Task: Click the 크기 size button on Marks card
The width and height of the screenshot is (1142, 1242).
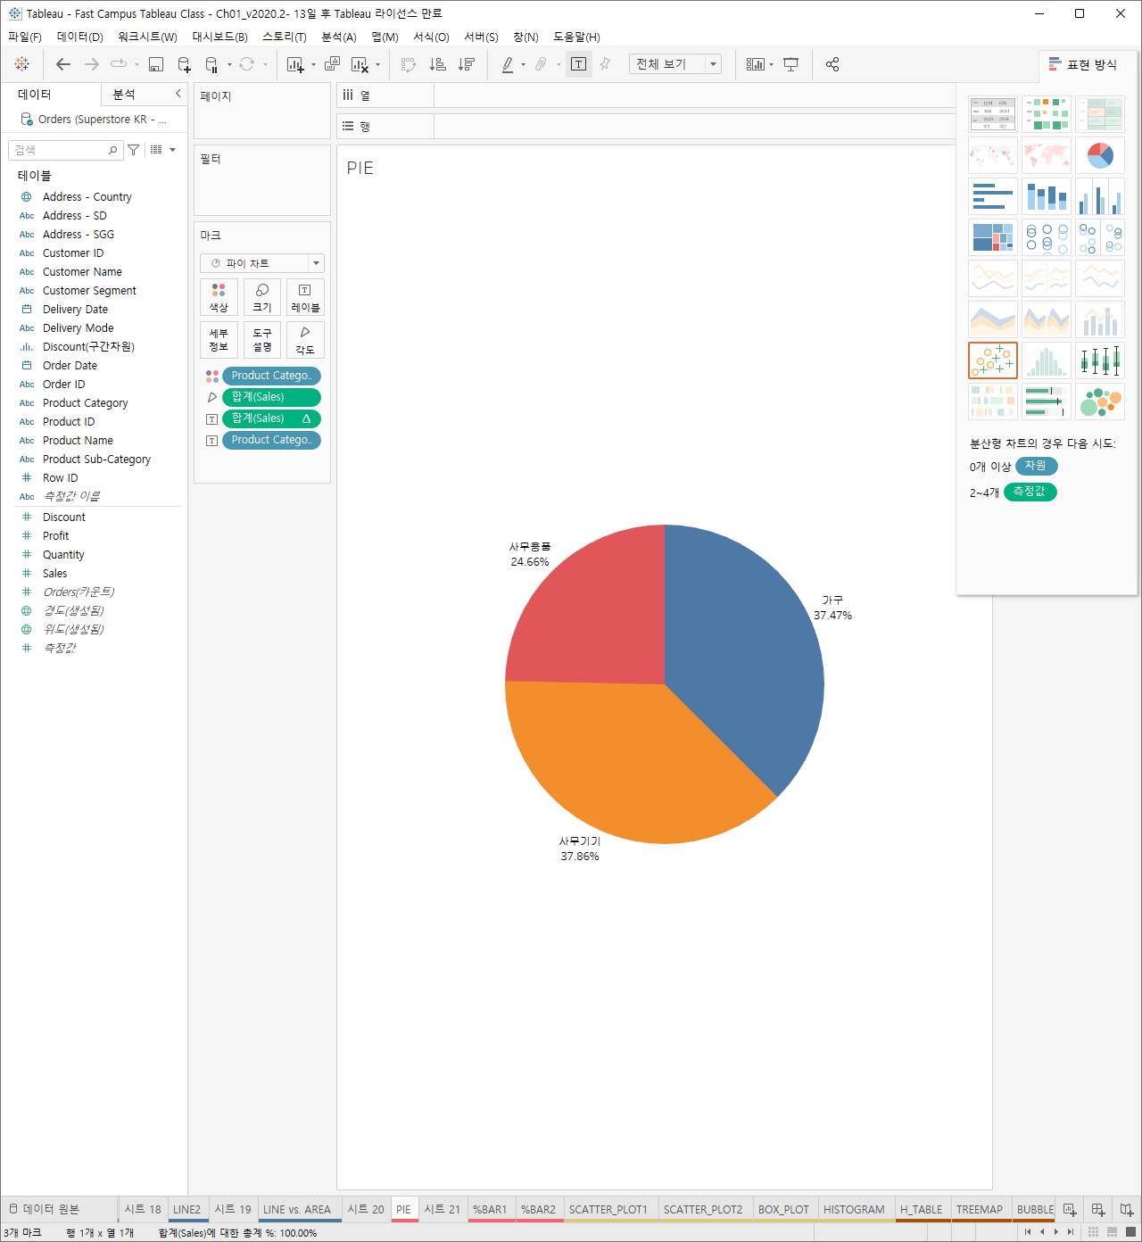Action: coord(262,297)
